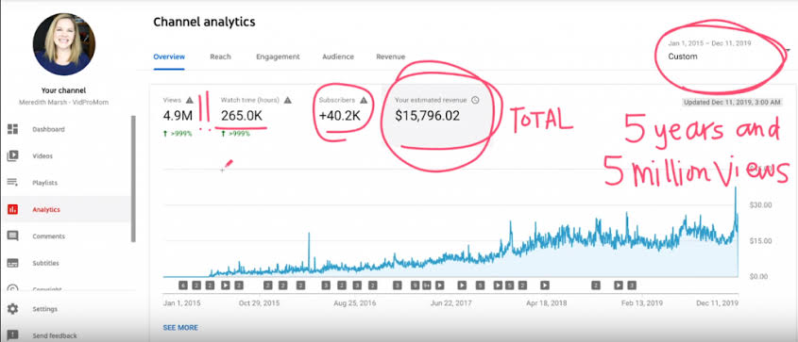The height and width of the screenshot is (342, 798).
Task: Click the Apr 18, 2018 axis date
Action: 547,303
